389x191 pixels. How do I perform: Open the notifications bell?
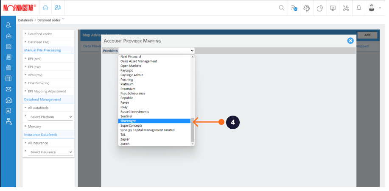[x=359, y=8]
